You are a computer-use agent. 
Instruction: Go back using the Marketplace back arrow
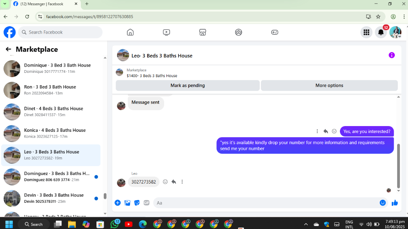point(9,49)
